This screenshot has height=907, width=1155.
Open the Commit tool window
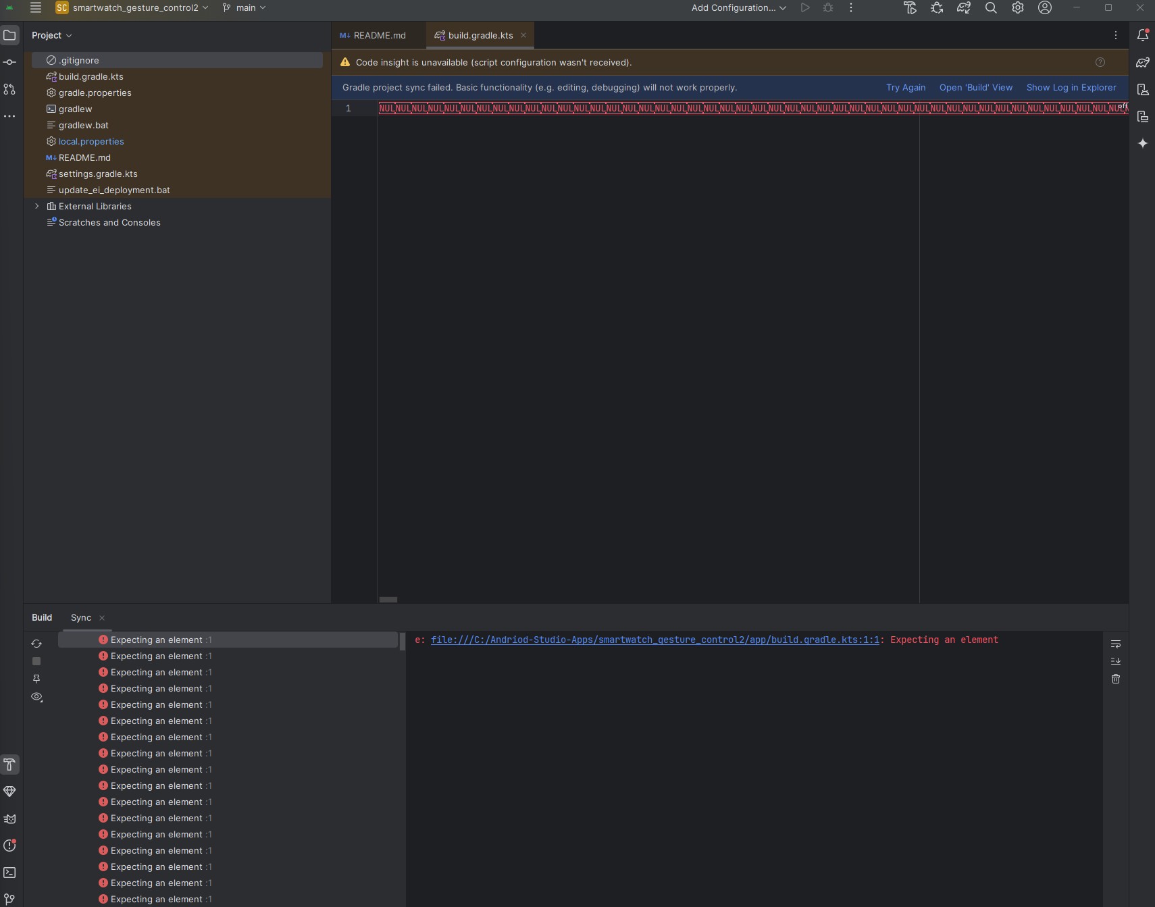9,62
